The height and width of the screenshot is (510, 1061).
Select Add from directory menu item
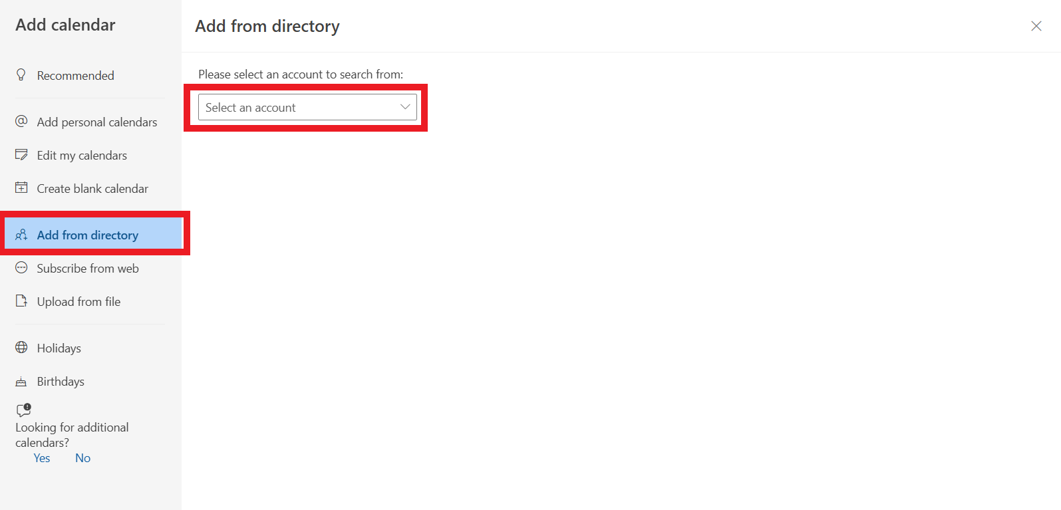click(x=93, y=233)
